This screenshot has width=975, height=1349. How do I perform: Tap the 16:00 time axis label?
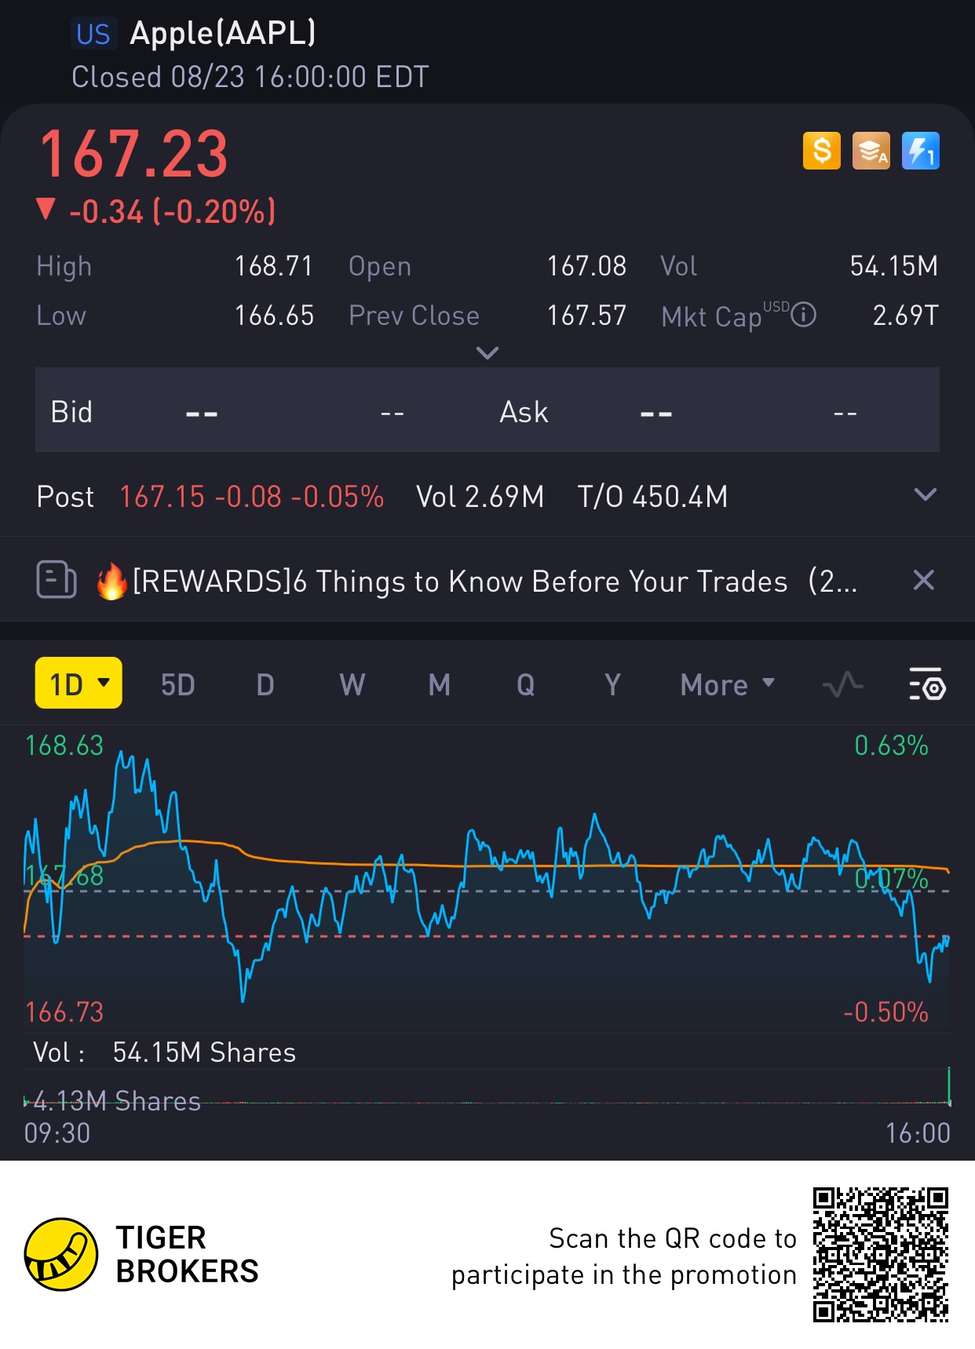point(918,1133)
